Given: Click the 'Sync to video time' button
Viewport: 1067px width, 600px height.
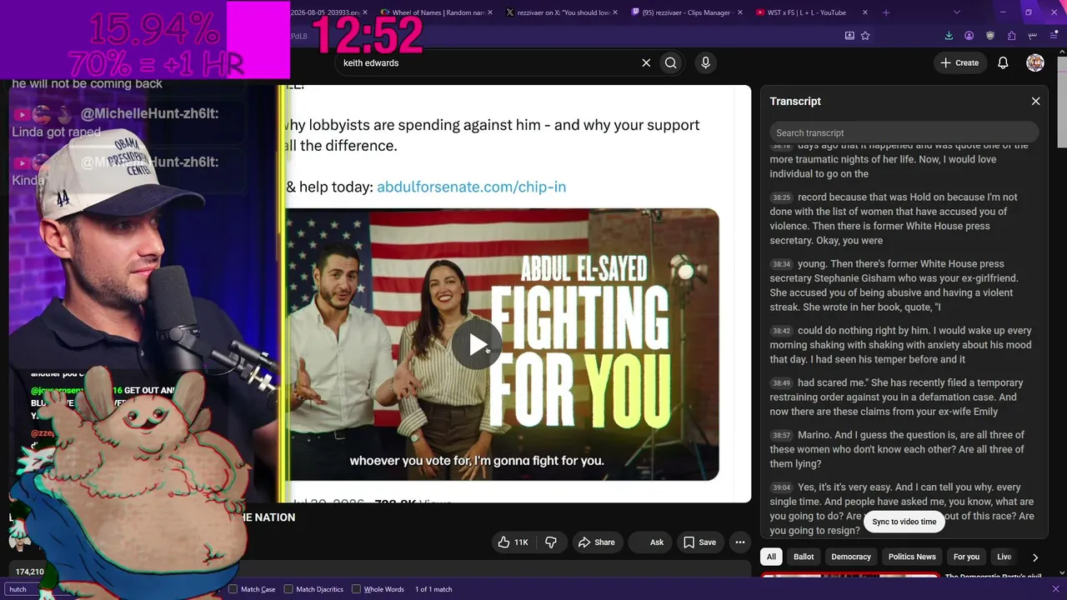Looking at the screenshot, I should point(904,522).
